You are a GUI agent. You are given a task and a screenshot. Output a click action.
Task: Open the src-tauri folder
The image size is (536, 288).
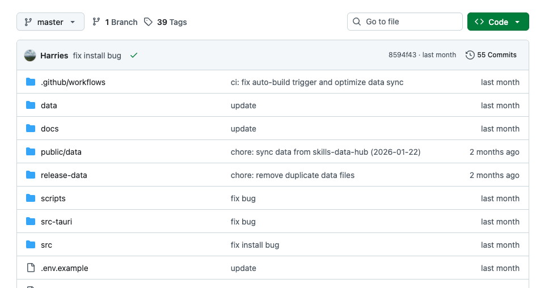point(56,222)
